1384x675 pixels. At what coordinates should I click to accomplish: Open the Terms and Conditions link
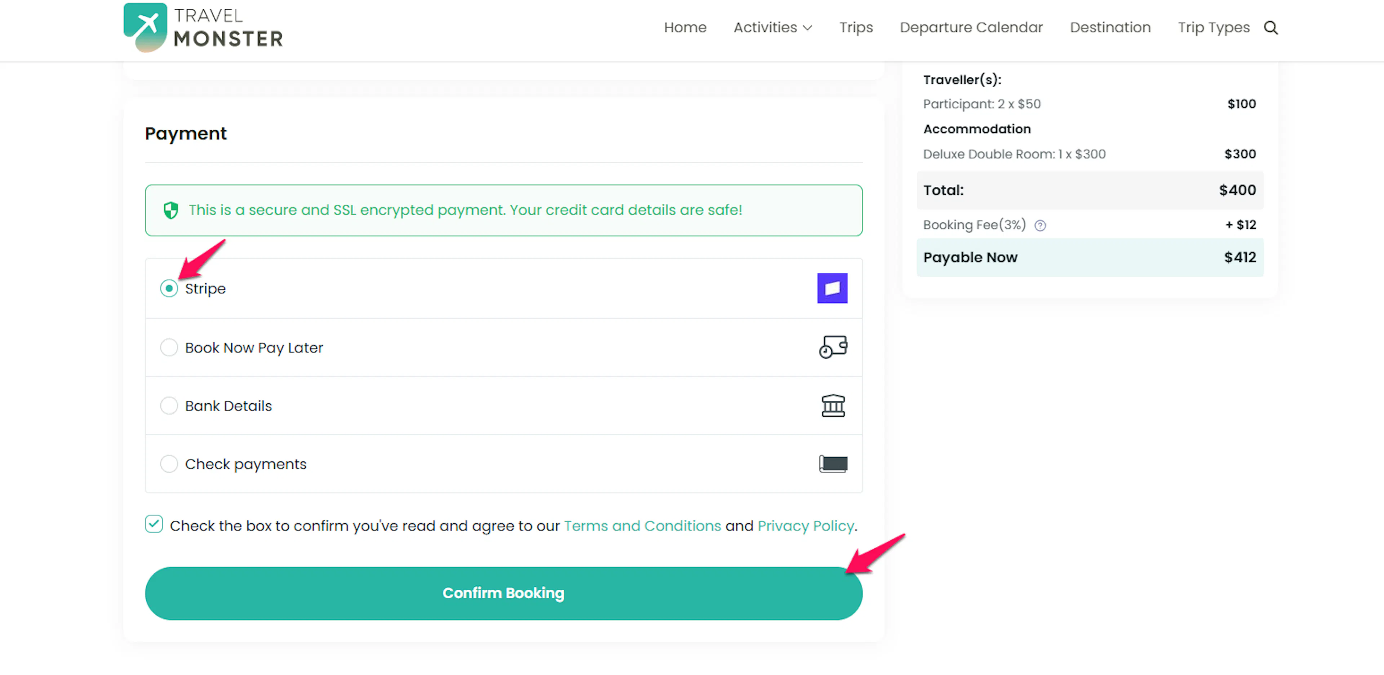point(642,525)
